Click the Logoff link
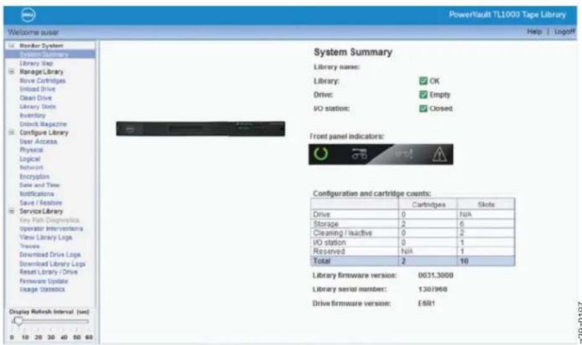Viewport: 582px width, 345px height. tap(564, 32)
